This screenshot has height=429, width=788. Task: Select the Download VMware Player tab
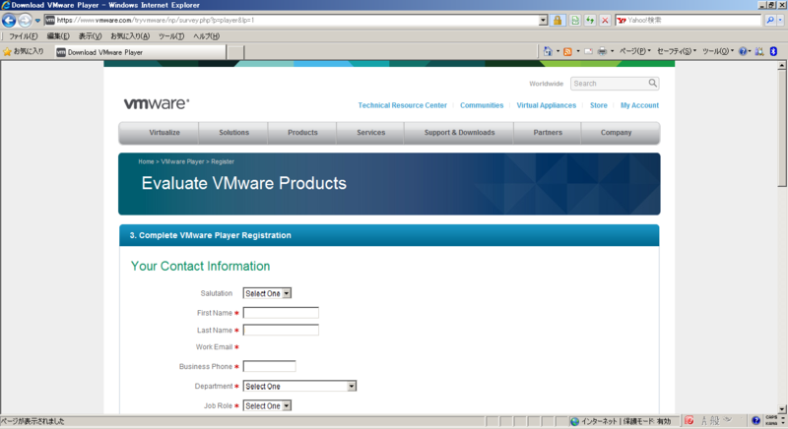(x=140, y=52)
